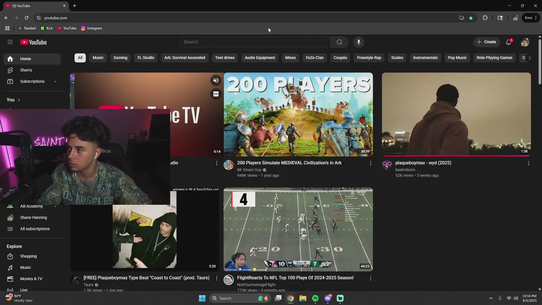Open the Instagram bookmark
542x305 pixels.
(x=91, y=28)
